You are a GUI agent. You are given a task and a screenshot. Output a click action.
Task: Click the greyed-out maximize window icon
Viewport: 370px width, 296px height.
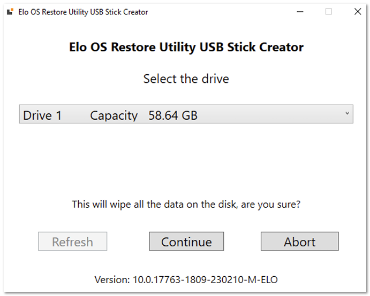[x=328, y=12]
